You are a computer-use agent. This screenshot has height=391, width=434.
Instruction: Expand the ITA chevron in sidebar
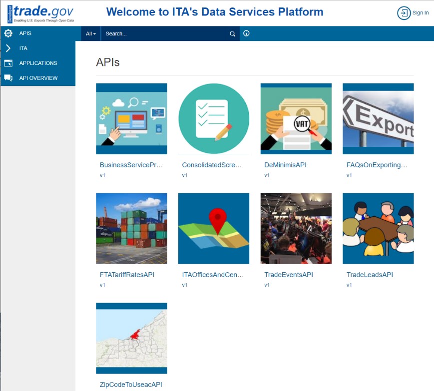pos(8,48)
